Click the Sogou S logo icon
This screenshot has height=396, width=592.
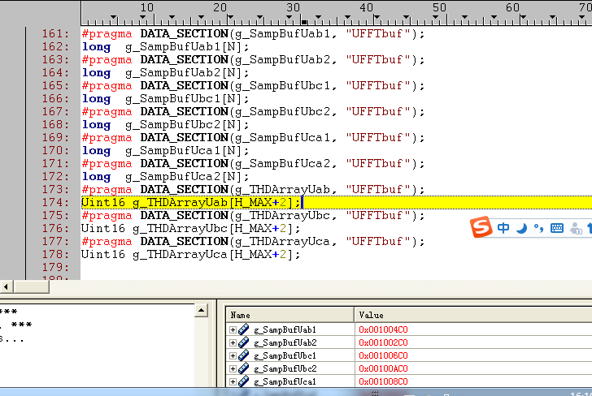(481, 226)
